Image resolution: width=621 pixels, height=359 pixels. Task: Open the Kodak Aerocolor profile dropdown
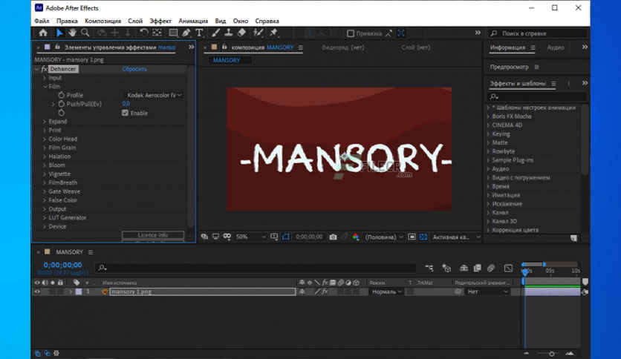[154, 95]
